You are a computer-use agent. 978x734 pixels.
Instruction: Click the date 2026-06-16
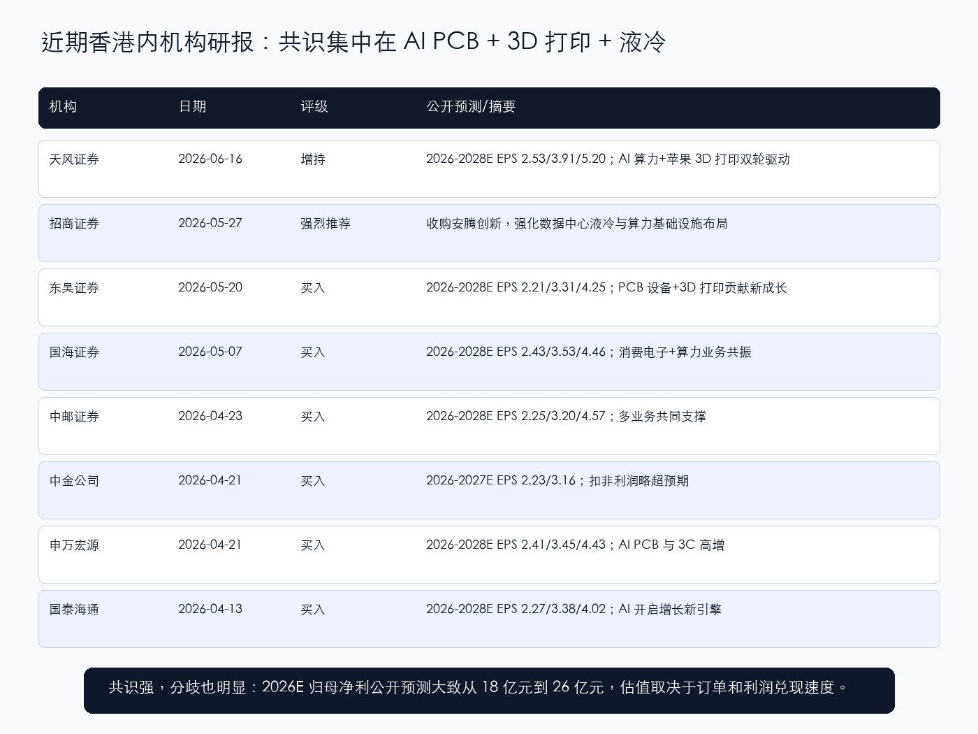tap(210, 159)
